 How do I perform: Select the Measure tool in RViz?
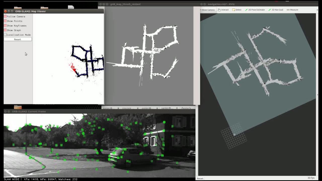click(x=292, y=10)
